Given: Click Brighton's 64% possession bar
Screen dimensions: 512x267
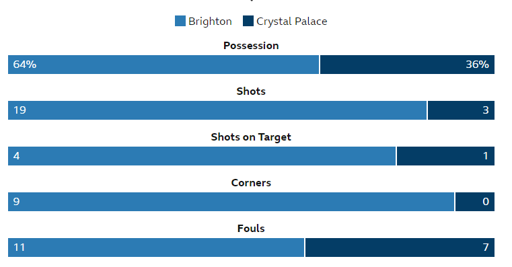Looking at the screenshot, I should [163, 65].
